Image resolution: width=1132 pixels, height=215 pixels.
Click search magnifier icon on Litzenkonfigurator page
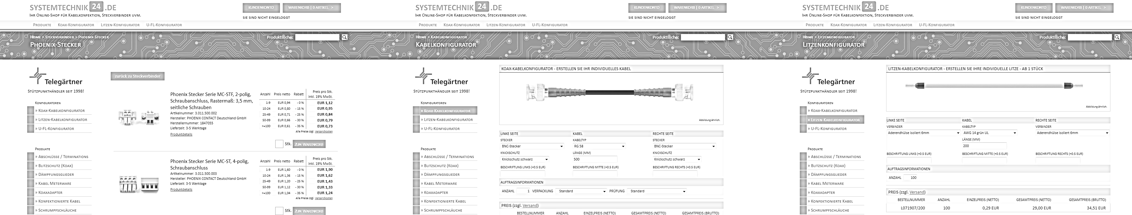click(1117, 37)
